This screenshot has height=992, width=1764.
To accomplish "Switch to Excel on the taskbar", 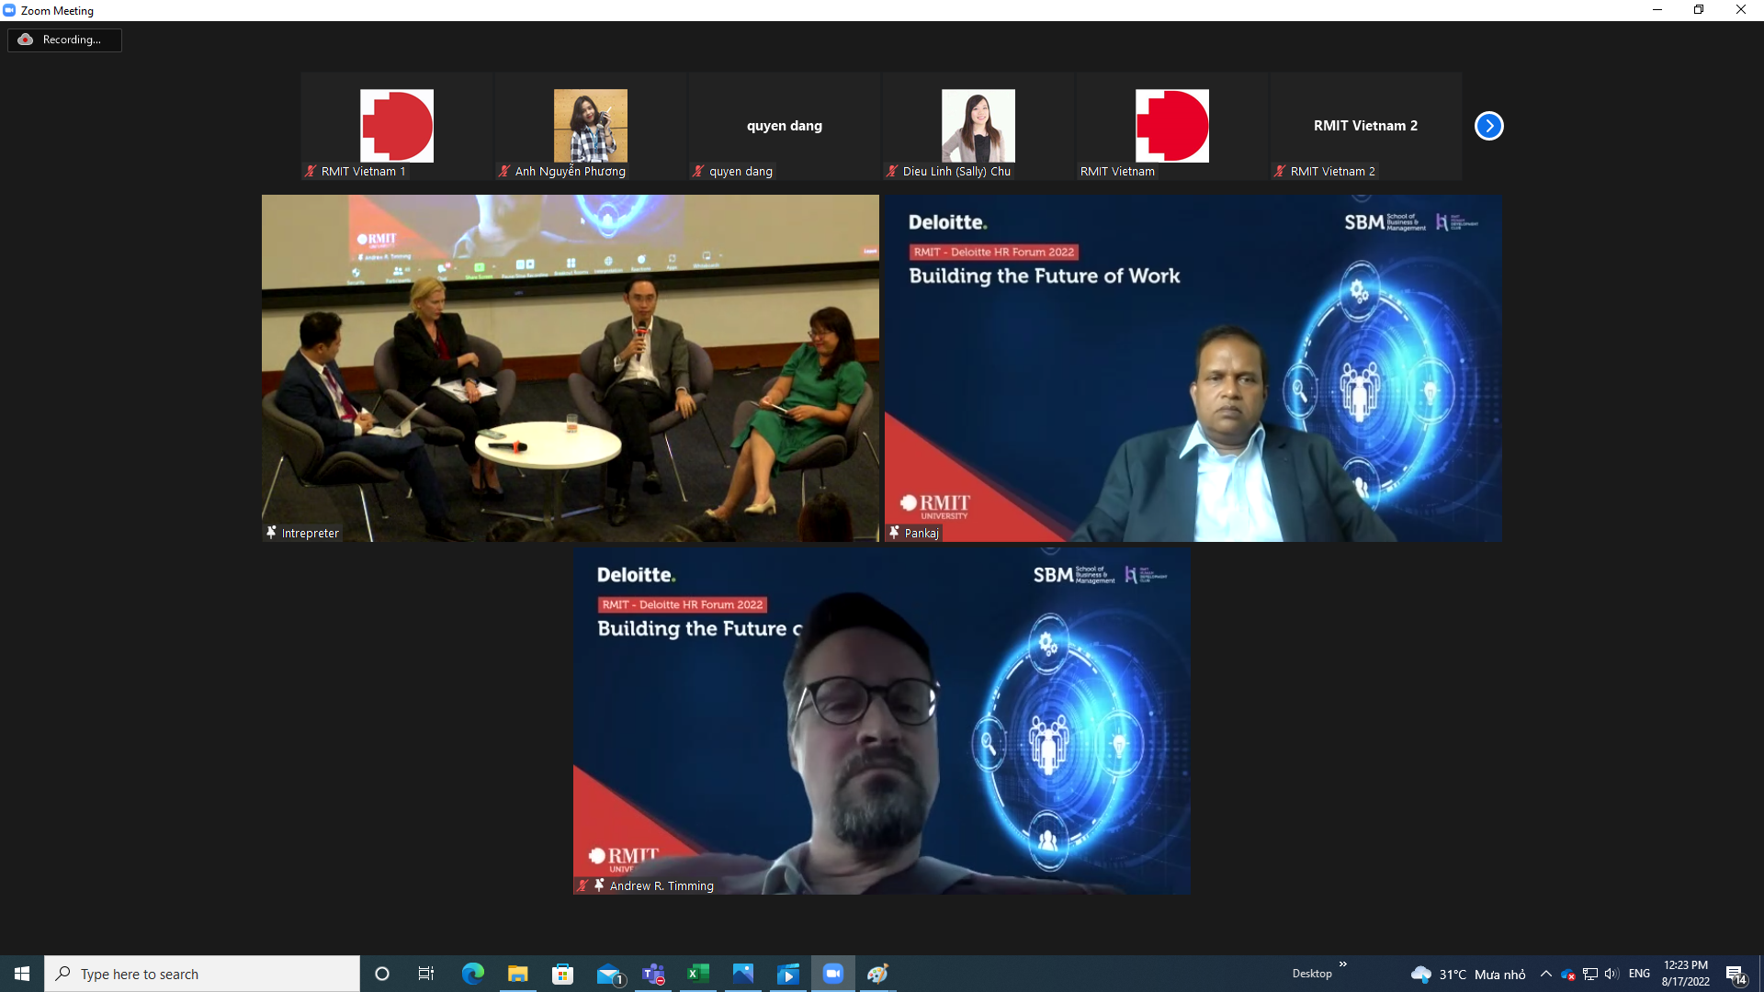I will point(698,974).
